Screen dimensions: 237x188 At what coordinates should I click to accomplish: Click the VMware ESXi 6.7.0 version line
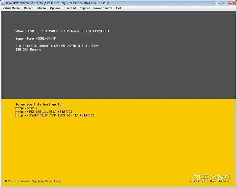[62, 31]
